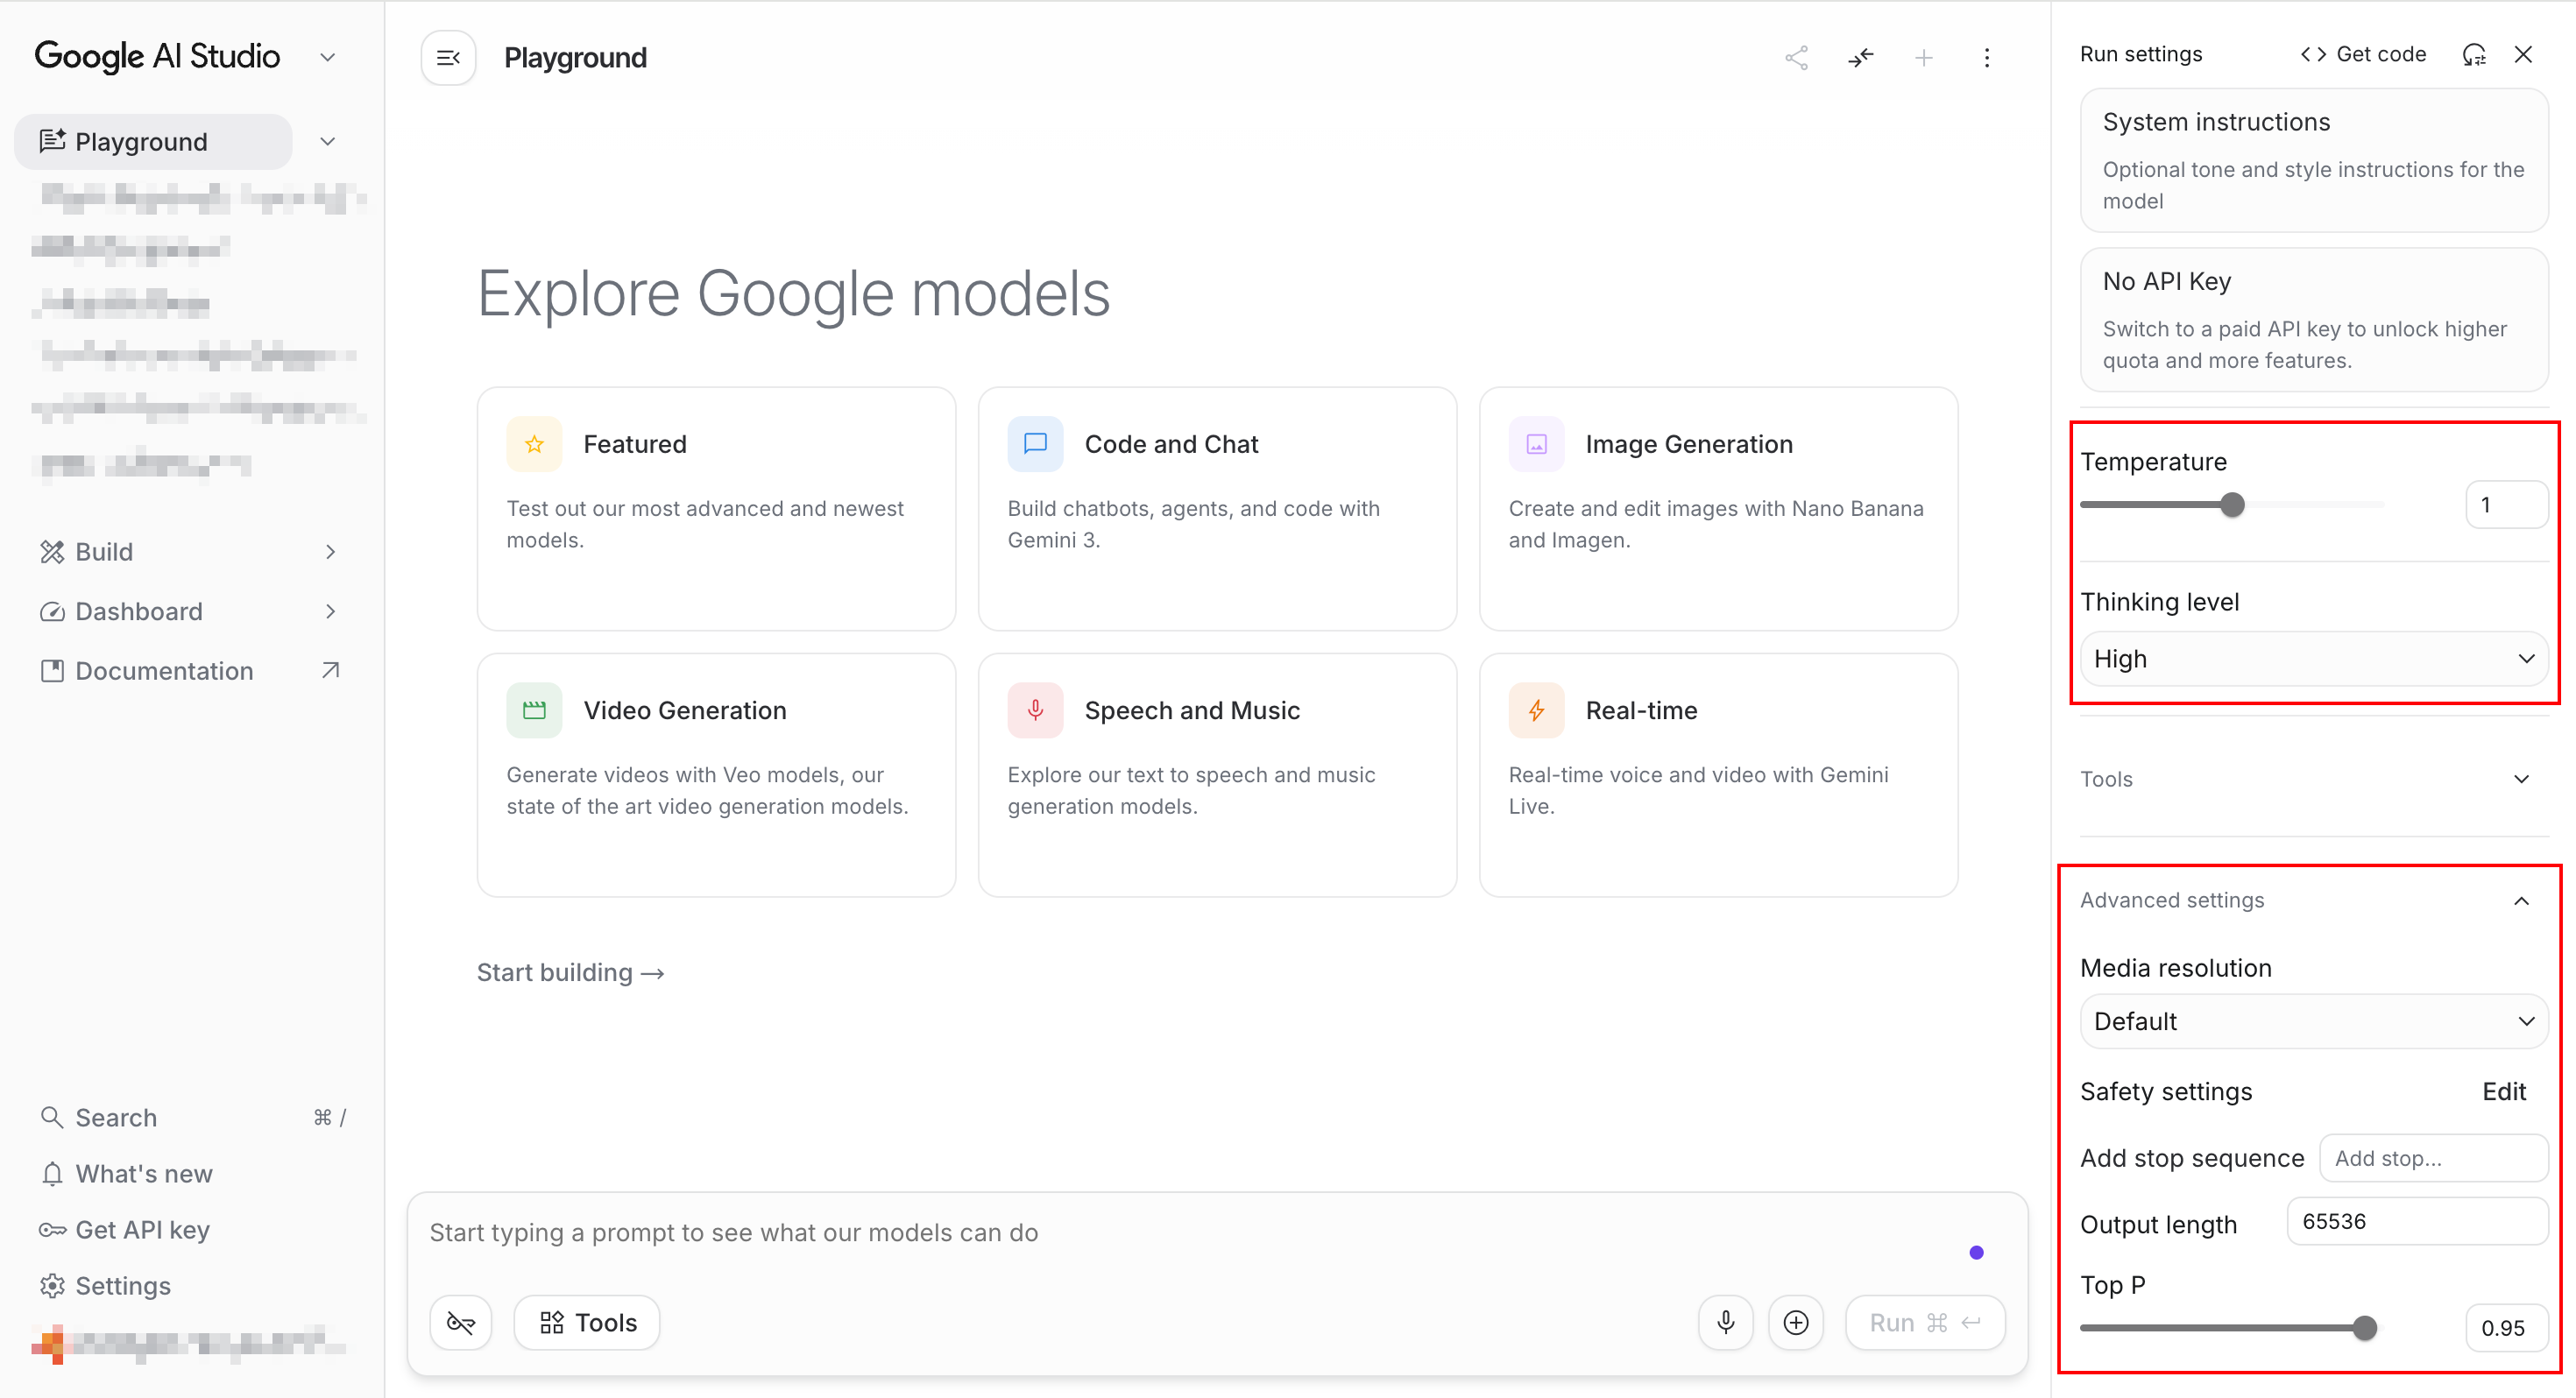
Task: Click the Get code brackets icon
Action: tap(2313, 54)
